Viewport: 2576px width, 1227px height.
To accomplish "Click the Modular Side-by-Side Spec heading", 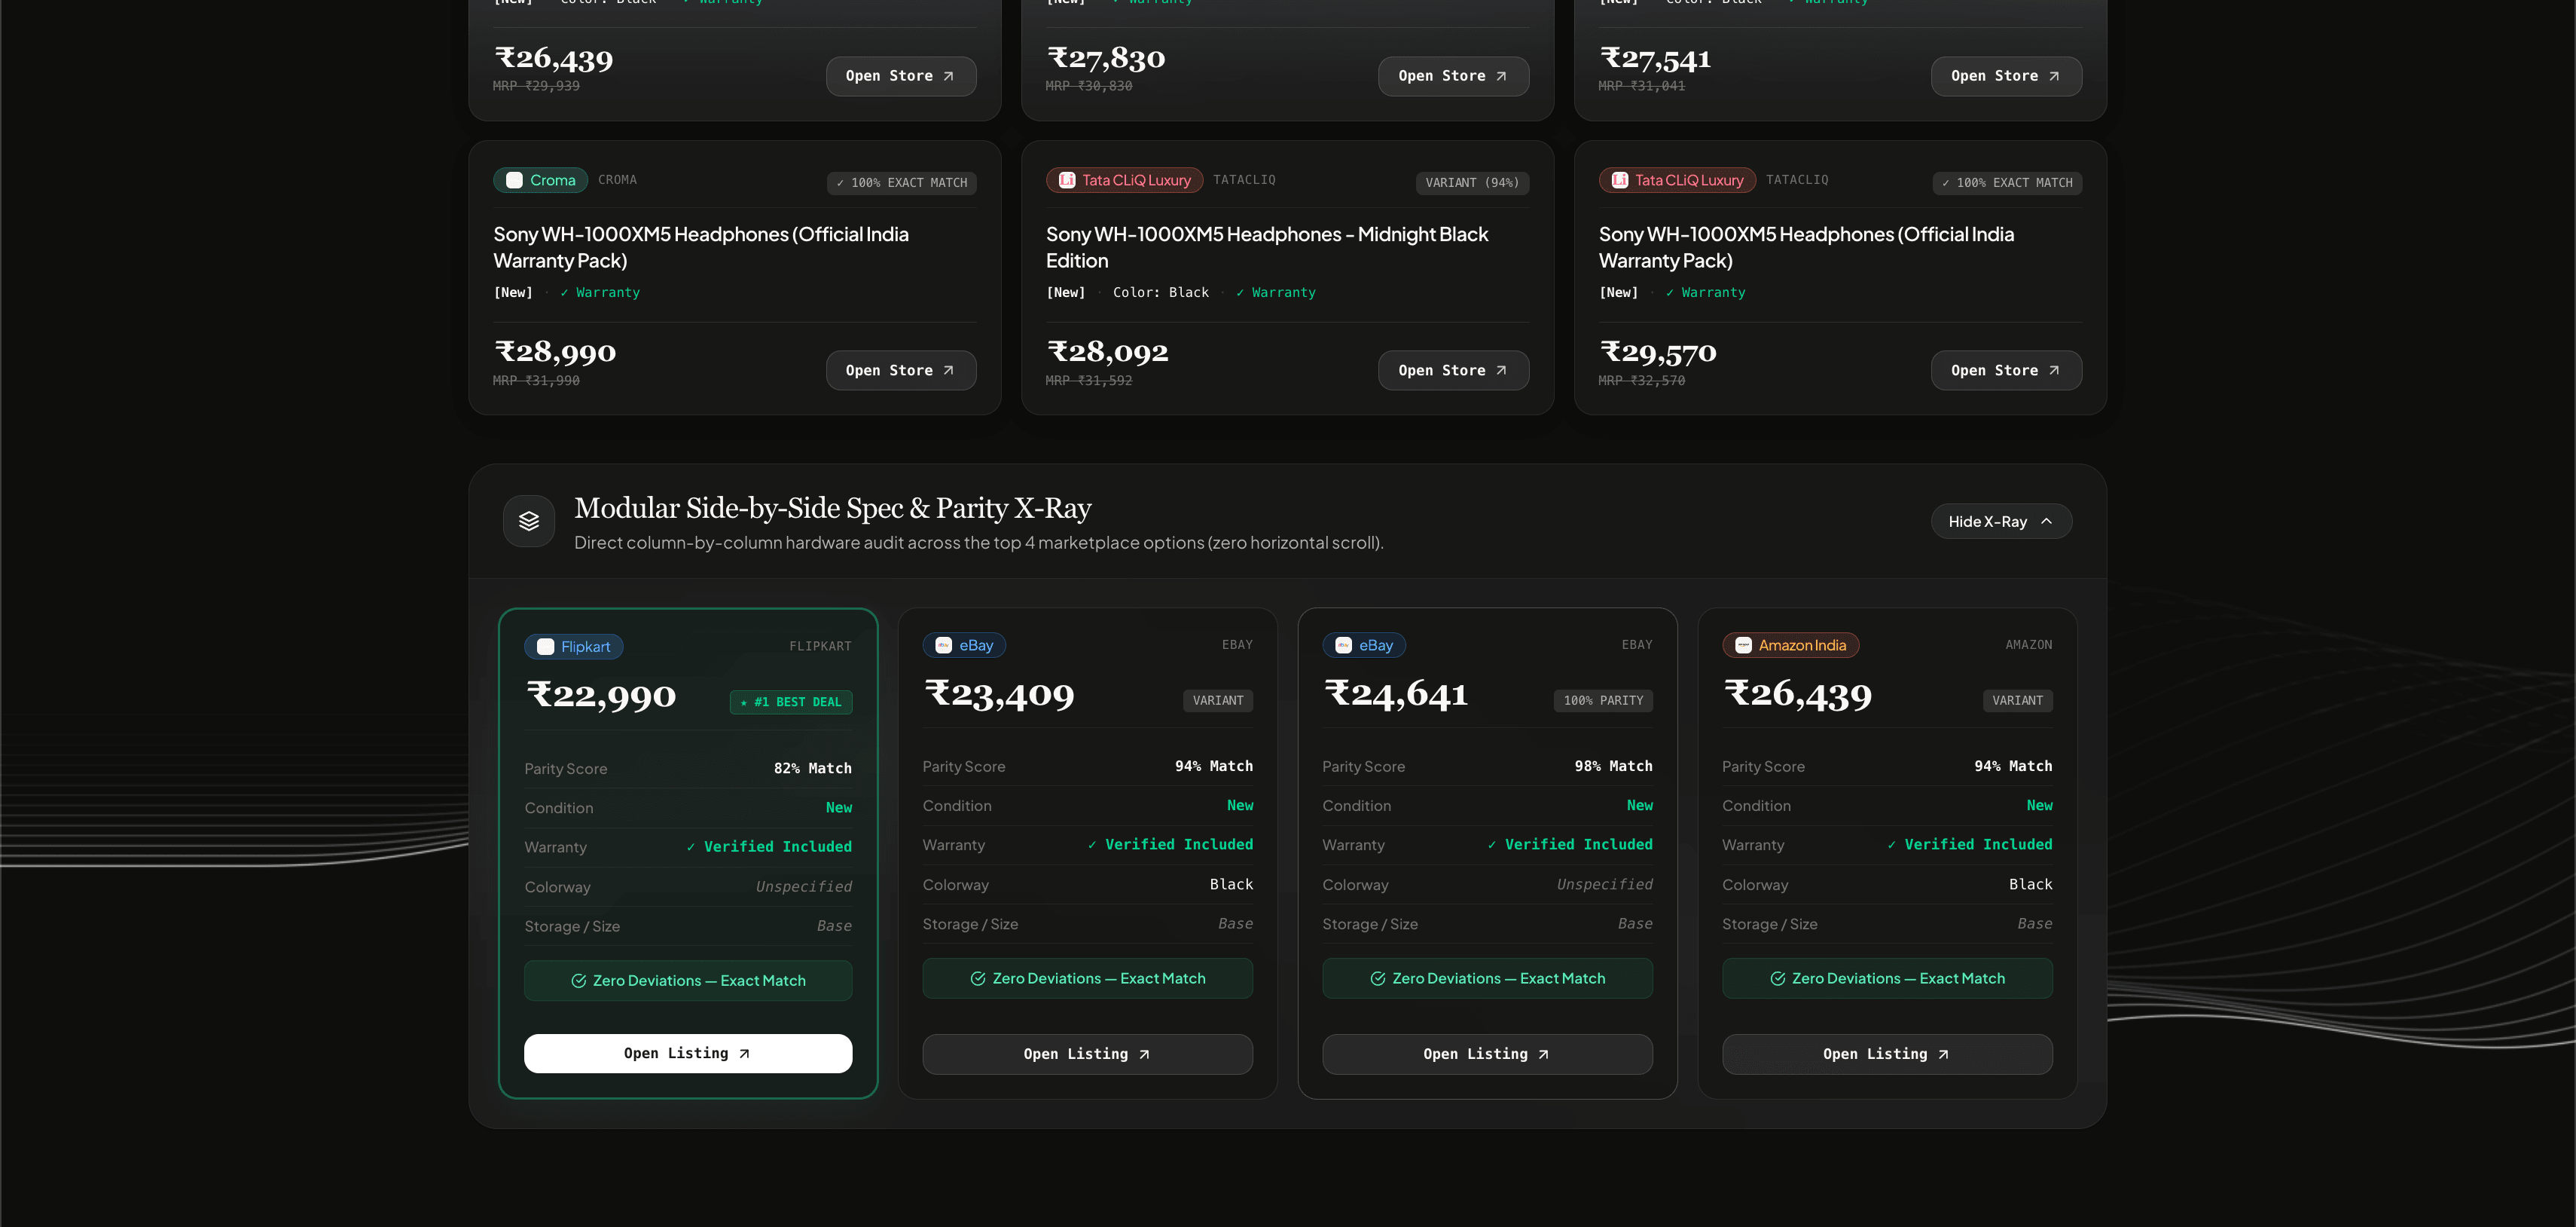I will click(x=833, y=509).
